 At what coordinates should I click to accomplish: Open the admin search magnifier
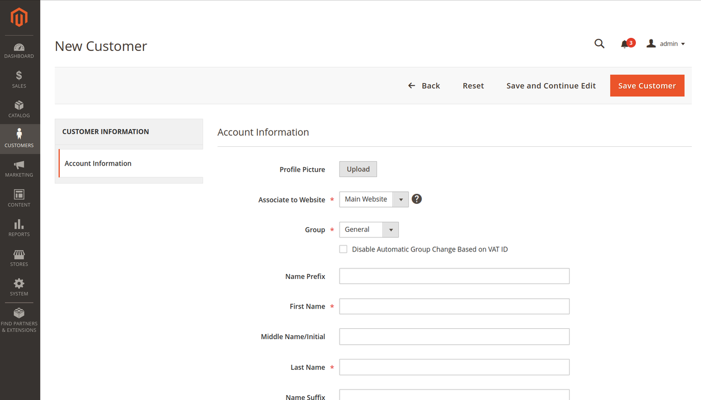(x=599, y=43)
